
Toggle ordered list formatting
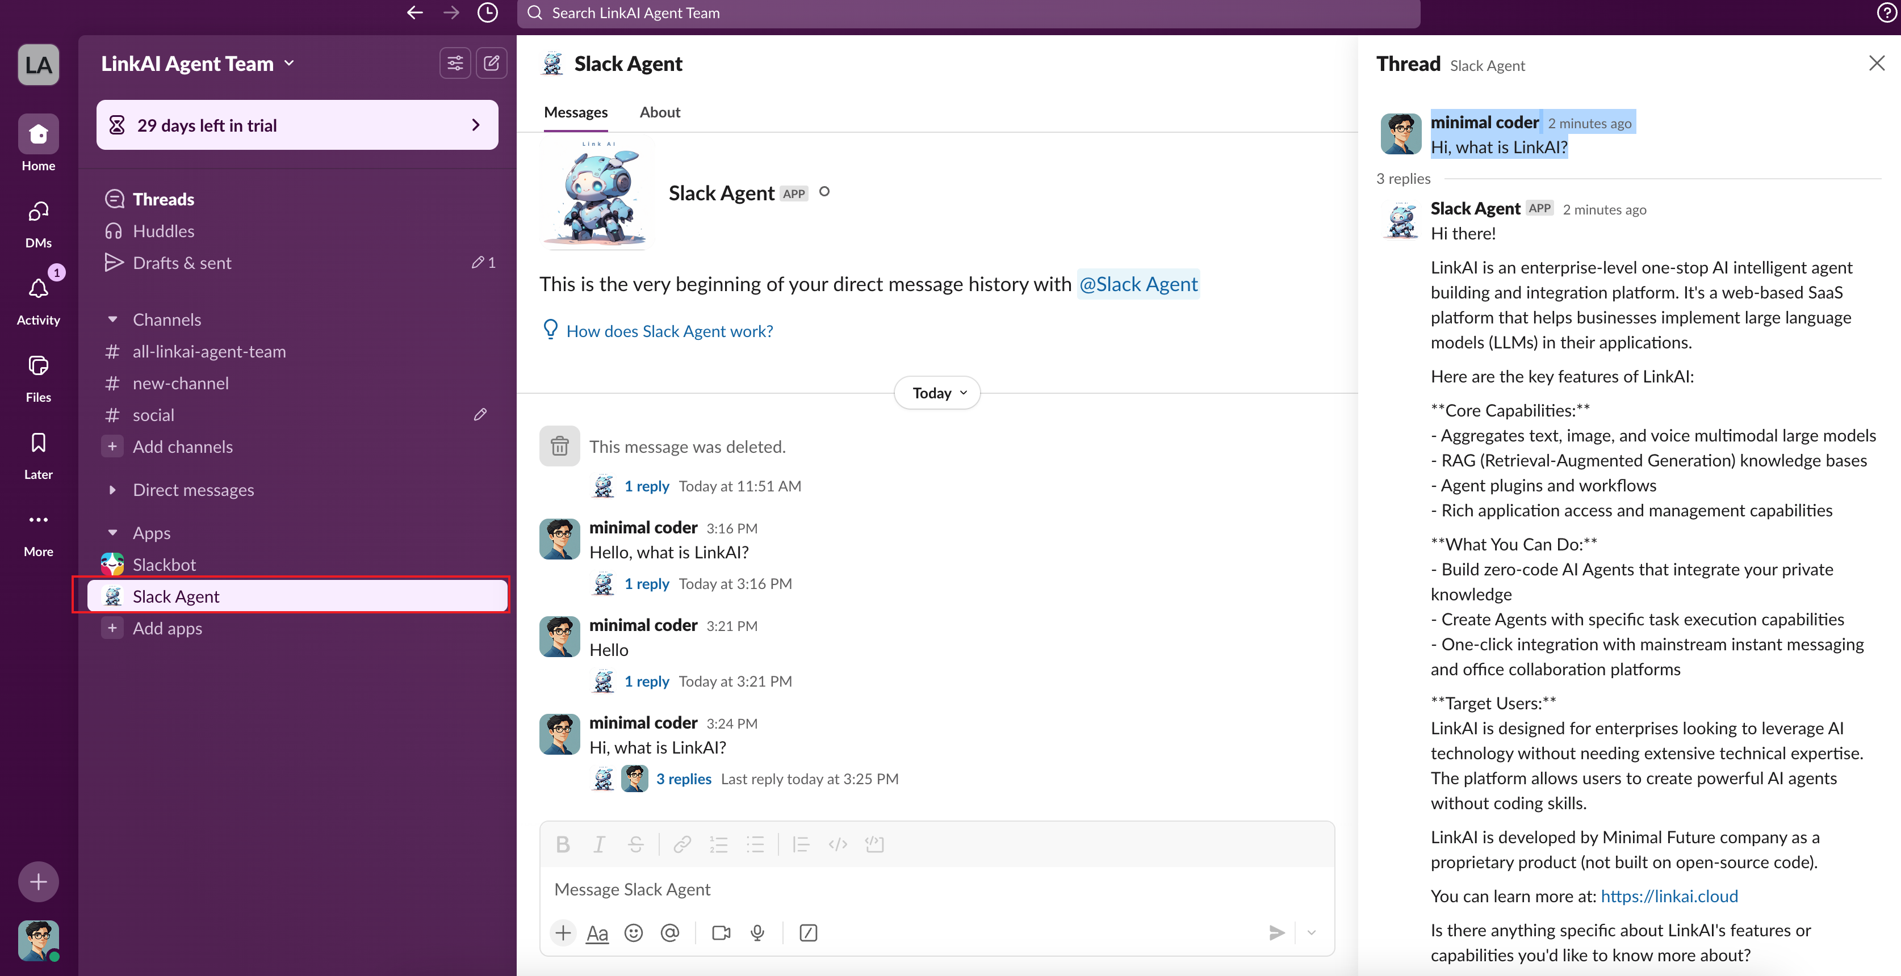719,844
